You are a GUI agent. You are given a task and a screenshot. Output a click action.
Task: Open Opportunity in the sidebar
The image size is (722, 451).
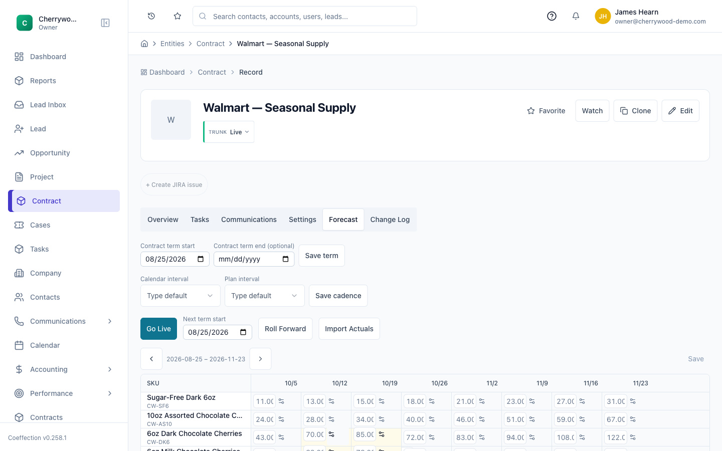[64, 153]
